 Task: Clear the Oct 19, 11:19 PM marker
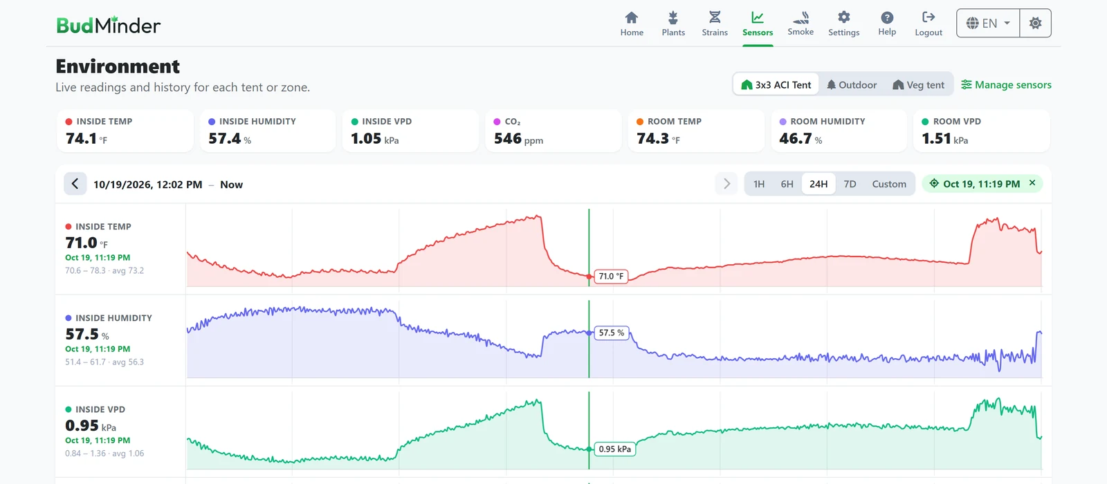click(1032, 183)
